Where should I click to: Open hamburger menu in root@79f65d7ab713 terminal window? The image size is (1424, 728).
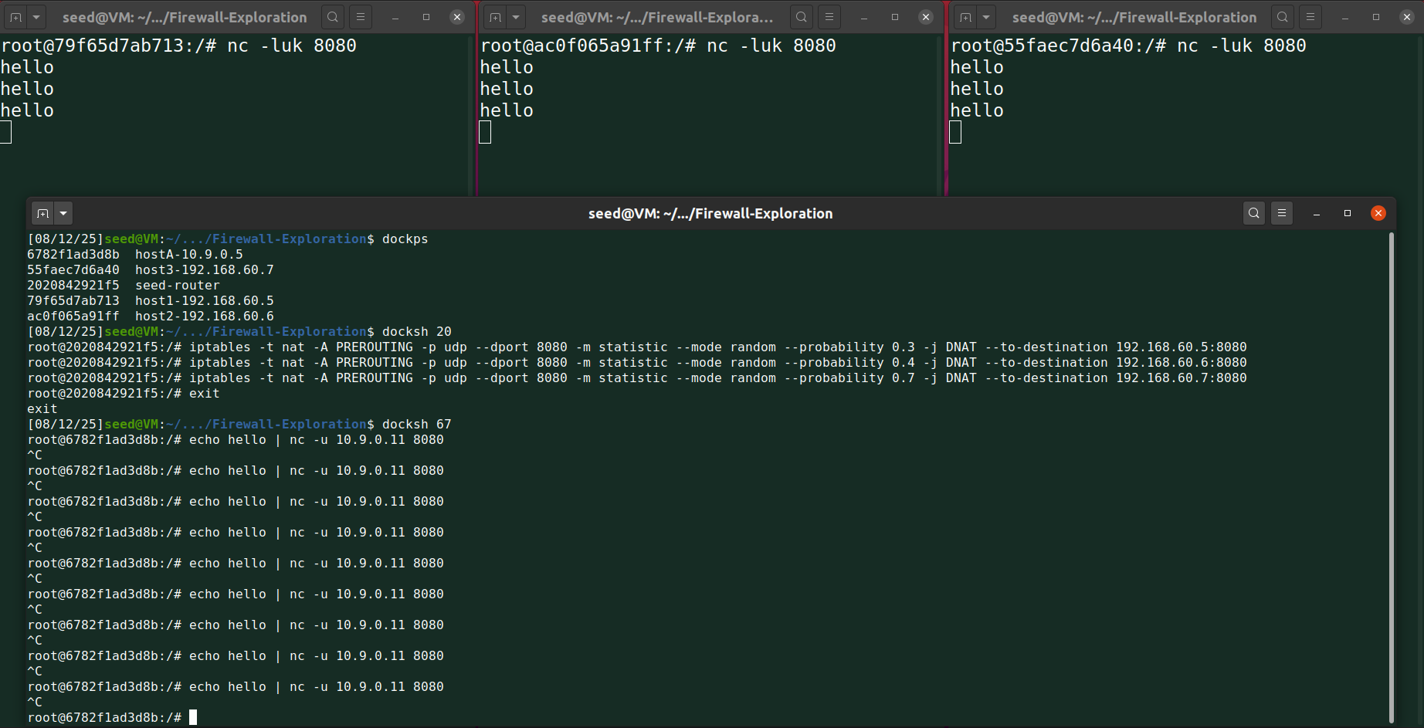point(361,17)
